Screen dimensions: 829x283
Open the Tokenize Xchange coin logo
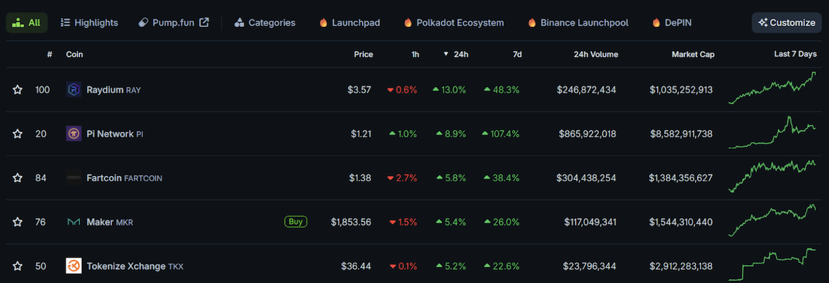click(74, 266)
